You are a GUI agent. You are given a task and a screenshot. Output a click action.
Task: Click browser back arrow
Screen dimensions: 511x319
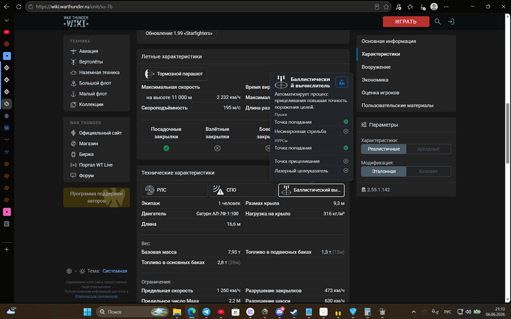coord(7,7)
